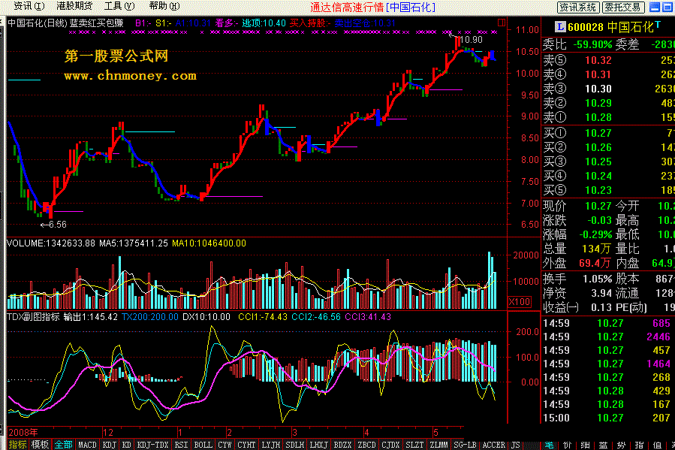
Task: Switch indicator to BOLL
Action: pos(203,445)
